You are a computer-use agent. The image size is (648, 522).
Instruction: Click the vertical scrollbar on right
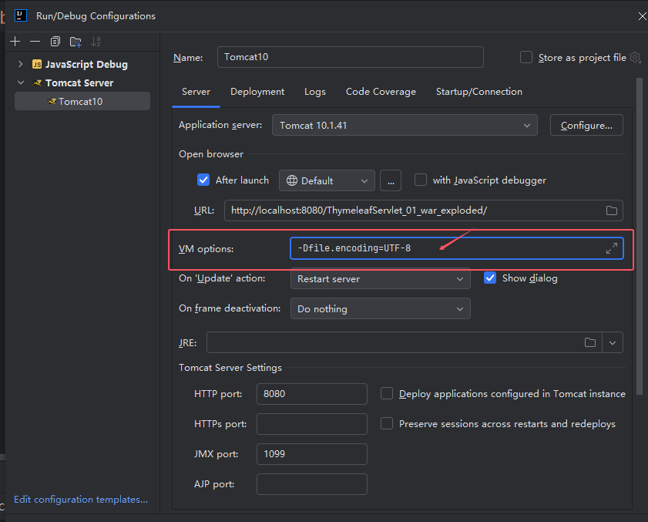pos(640,236)
